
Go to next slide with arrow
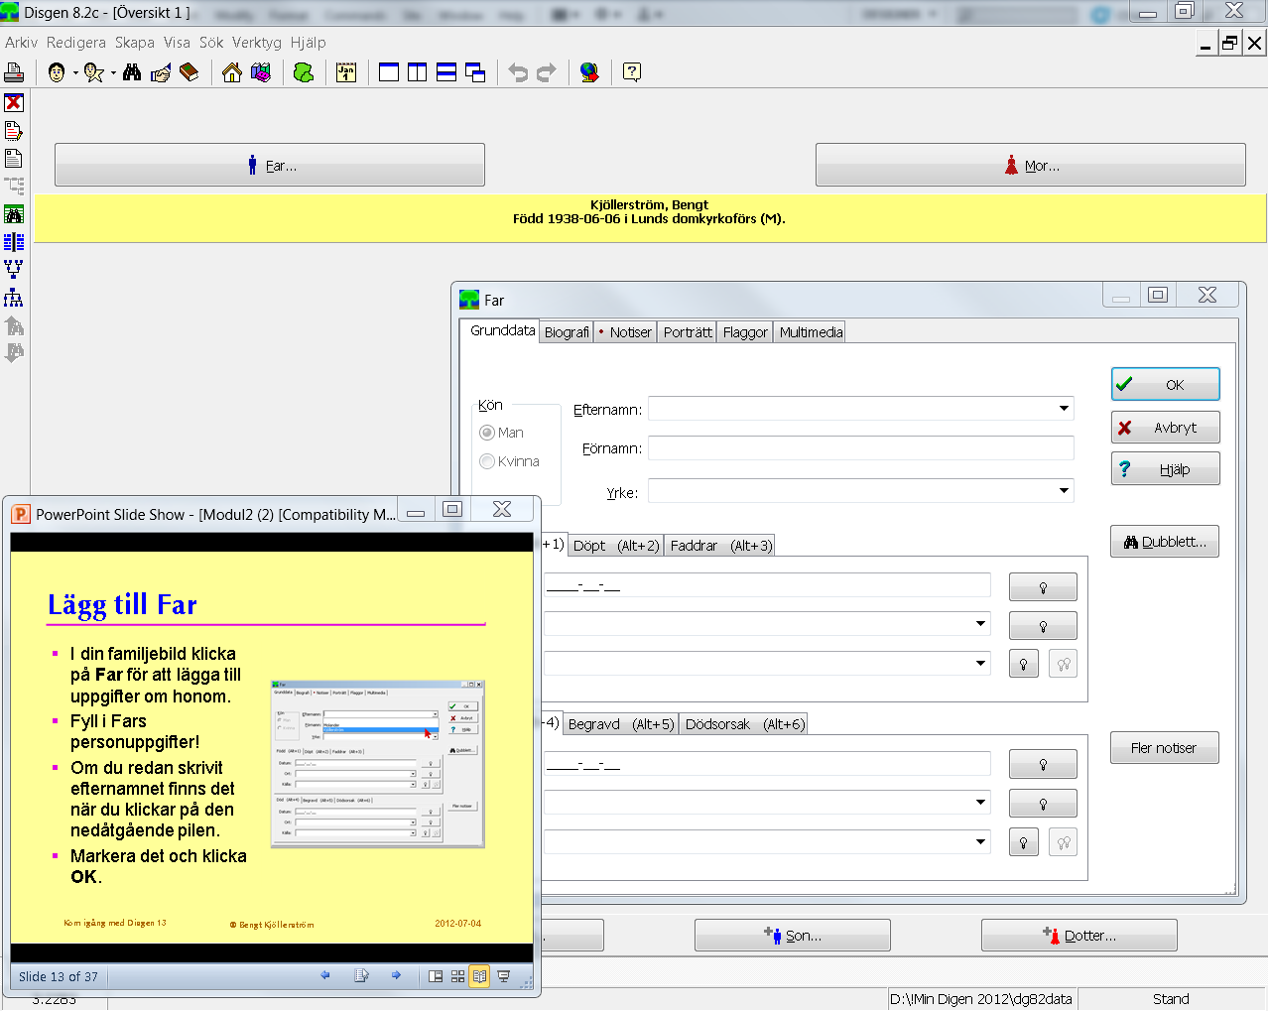[x=396, y=976]
